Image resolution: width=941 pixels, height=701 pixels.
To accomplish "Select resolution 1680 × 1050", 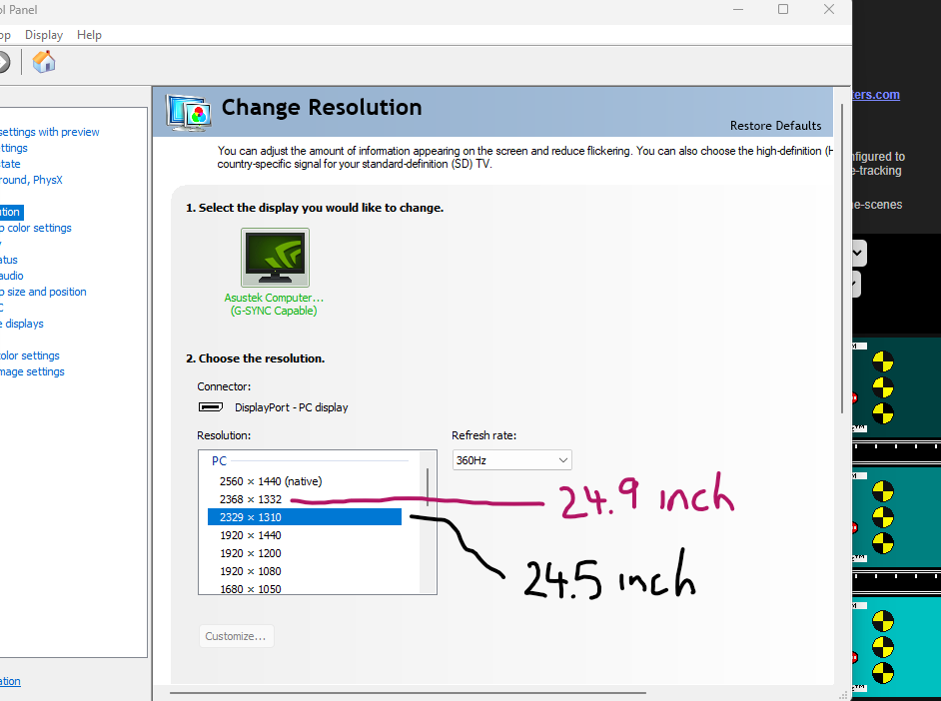I will tap(251, 588).
